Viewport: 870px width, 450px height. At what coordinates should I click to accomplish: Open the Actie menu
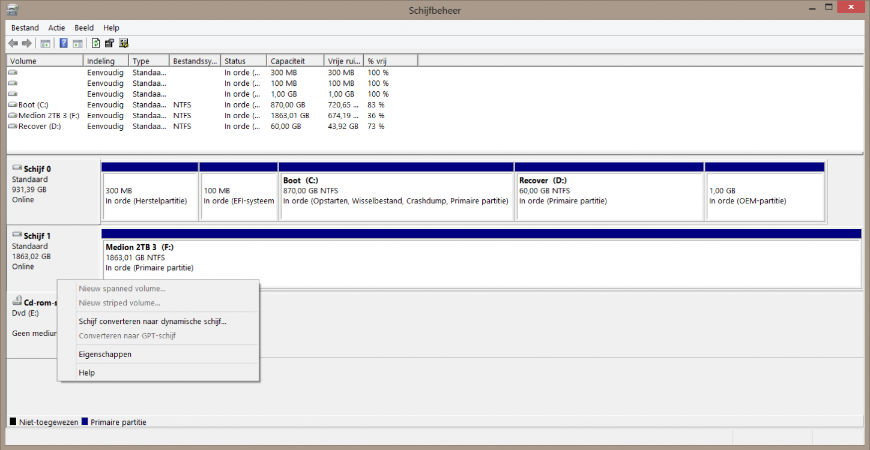coord(56,28)
